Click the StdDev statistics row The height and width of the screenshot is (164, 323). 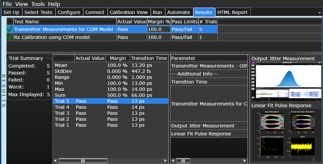111,71
